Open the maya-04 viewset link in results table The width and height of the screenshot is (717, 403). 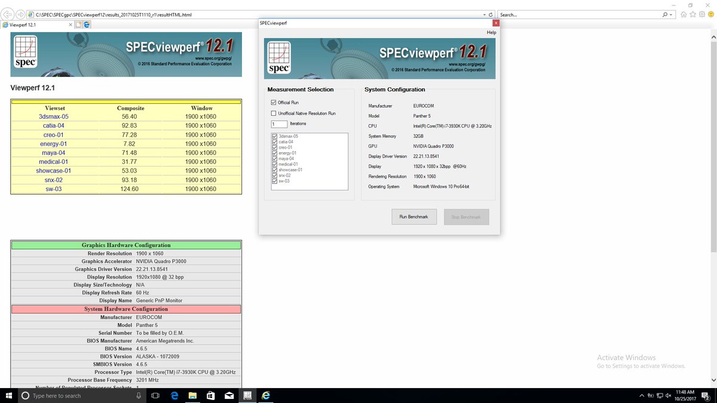click(54, 153)
